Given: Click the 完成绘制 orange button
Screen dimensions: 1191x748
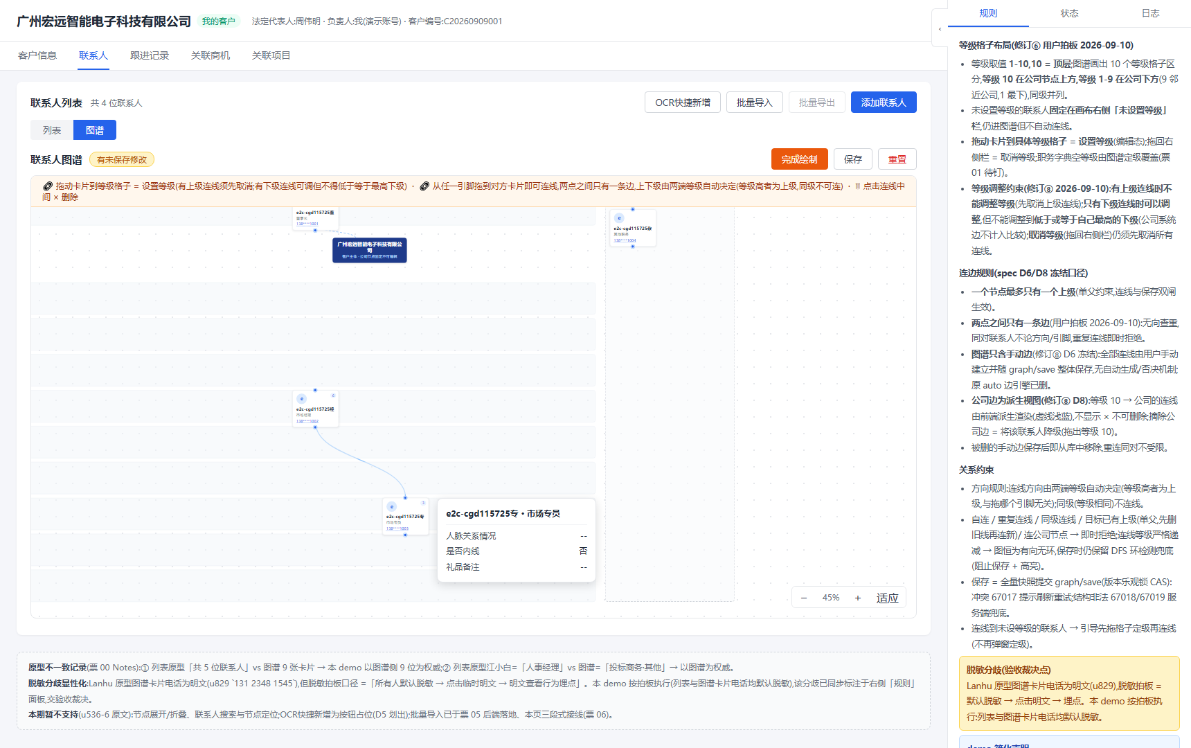Looking at the screenshot, I should pos(800,159).
